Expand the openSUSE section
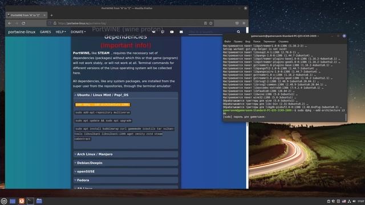 (125, 171)
